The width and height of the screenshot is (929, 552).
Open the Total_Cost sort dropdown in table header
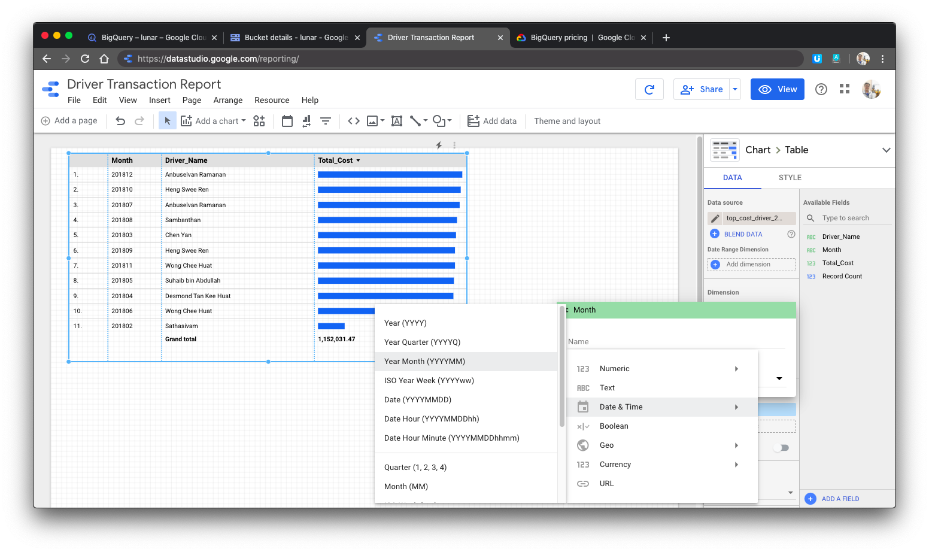coord(359,160)
